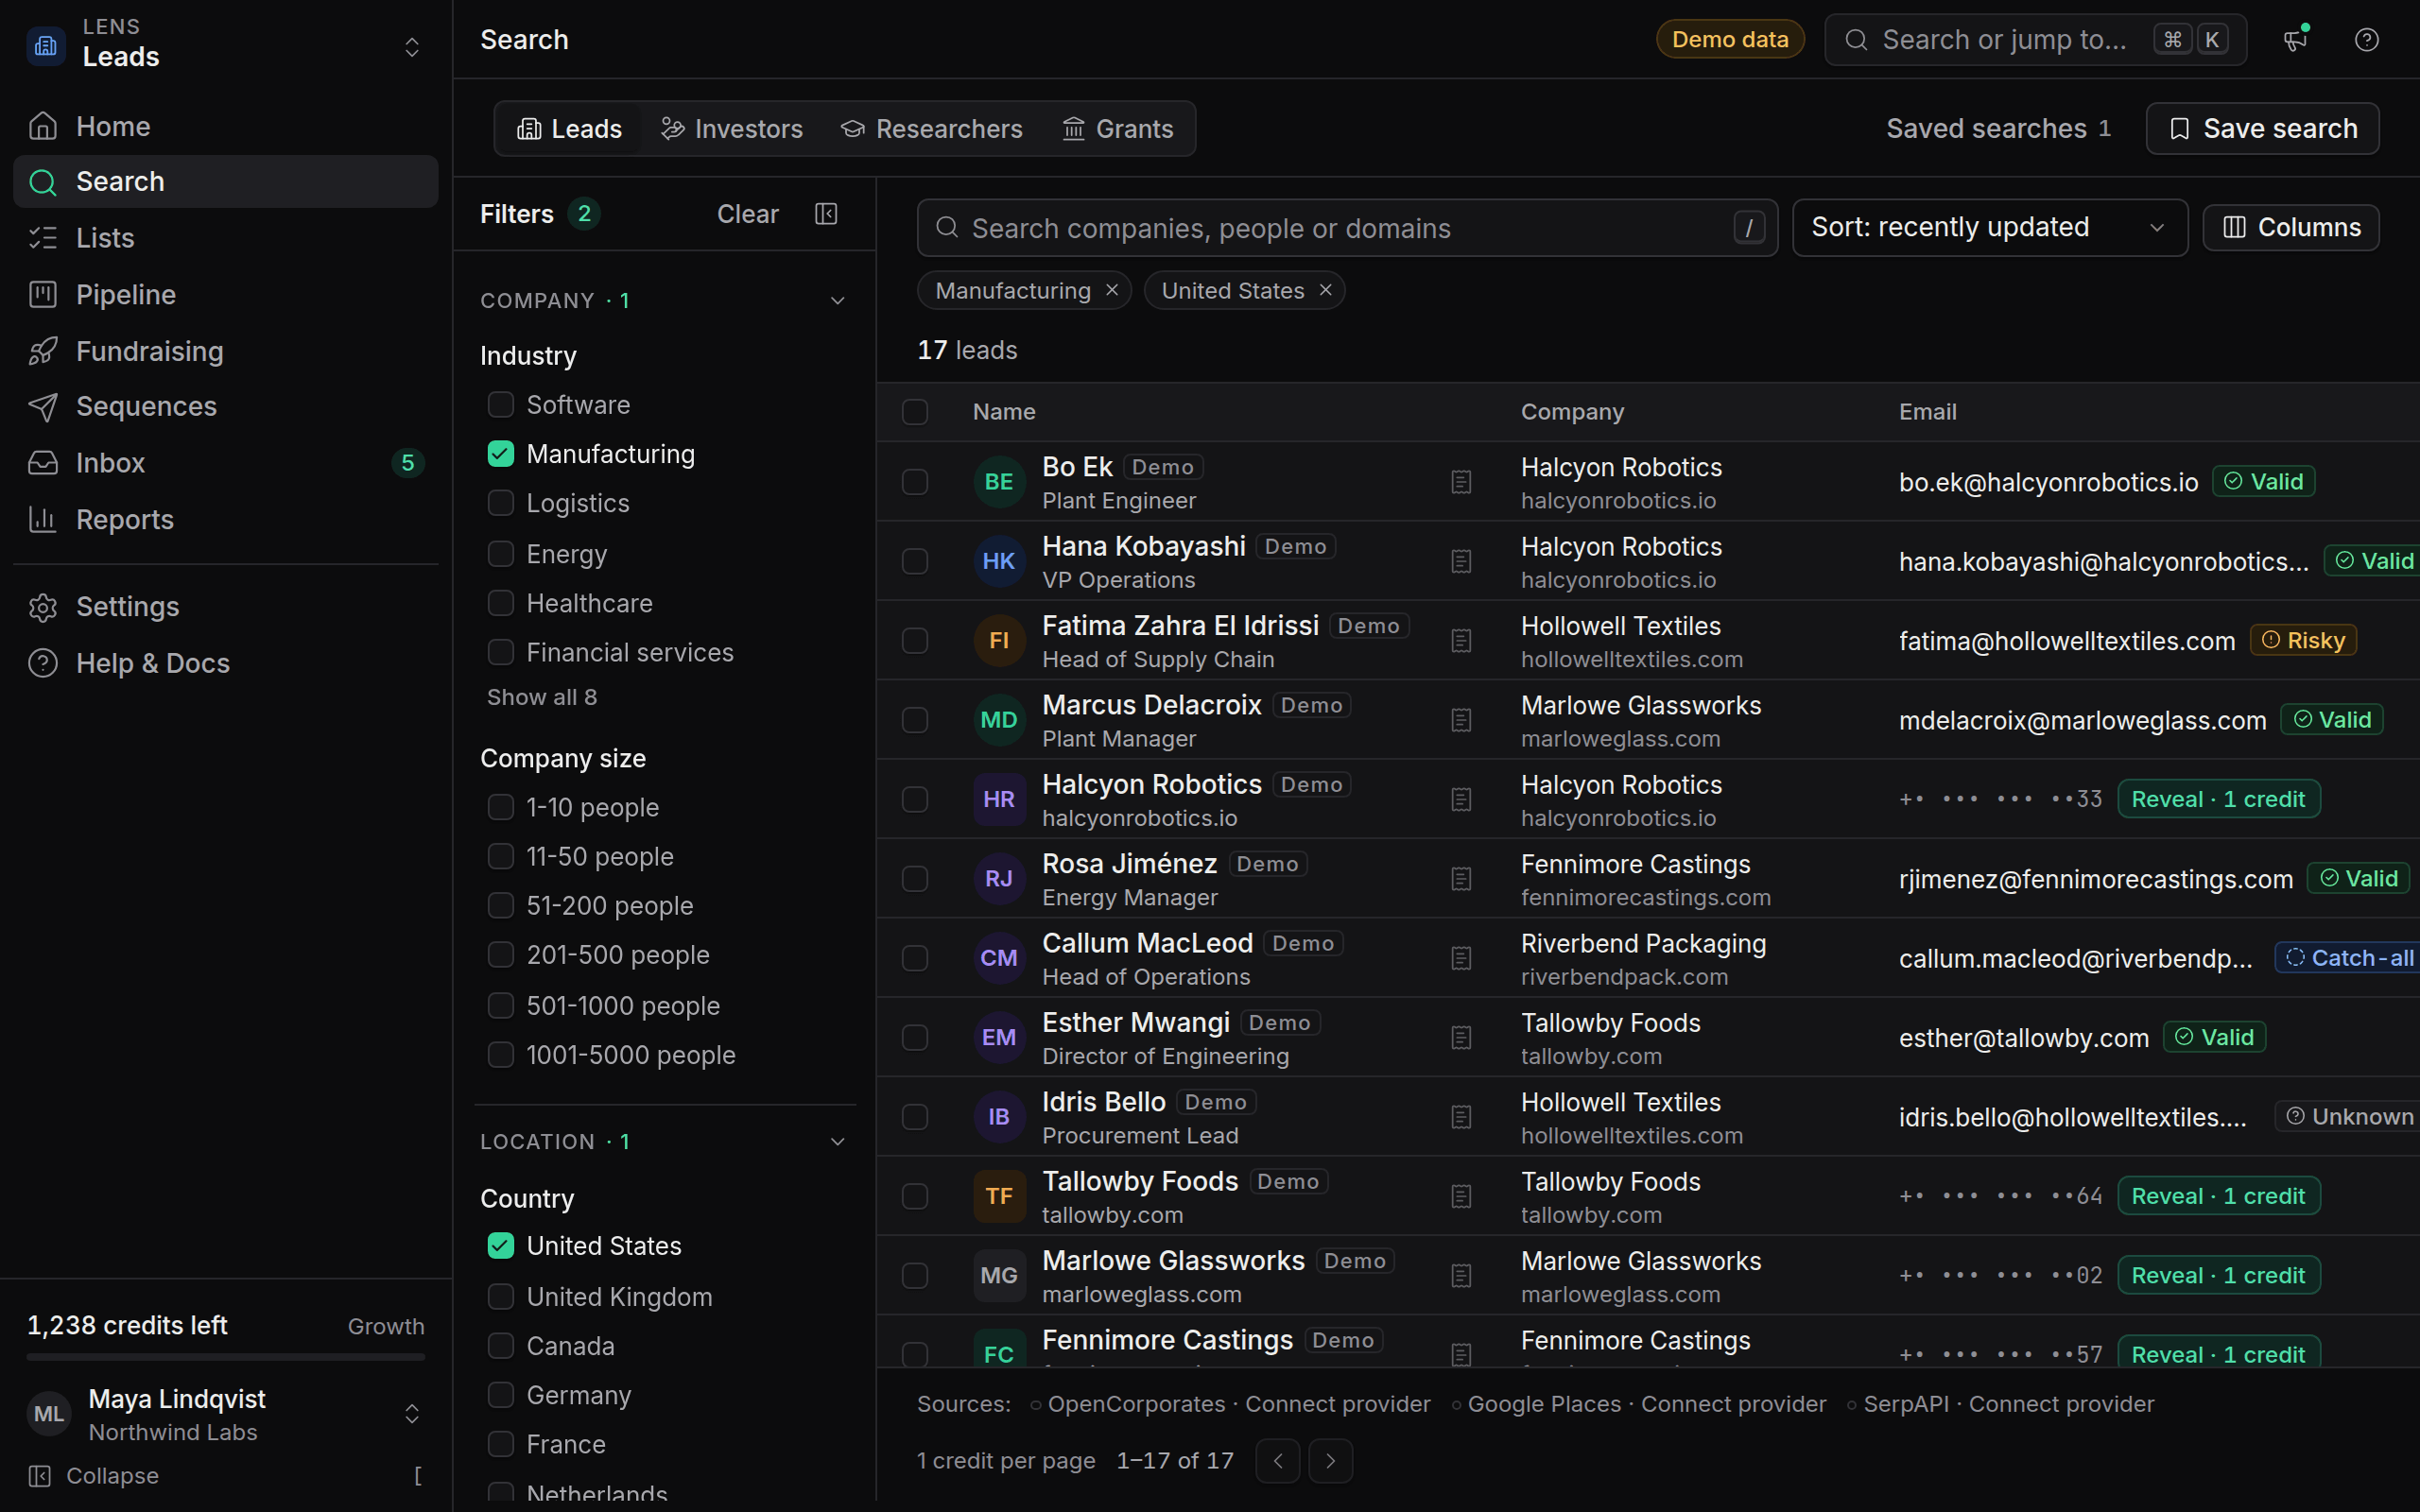This screenshot has width=2420, height=1512.
Task: Switch to the Researchers tab
Action: click(931, 129)
